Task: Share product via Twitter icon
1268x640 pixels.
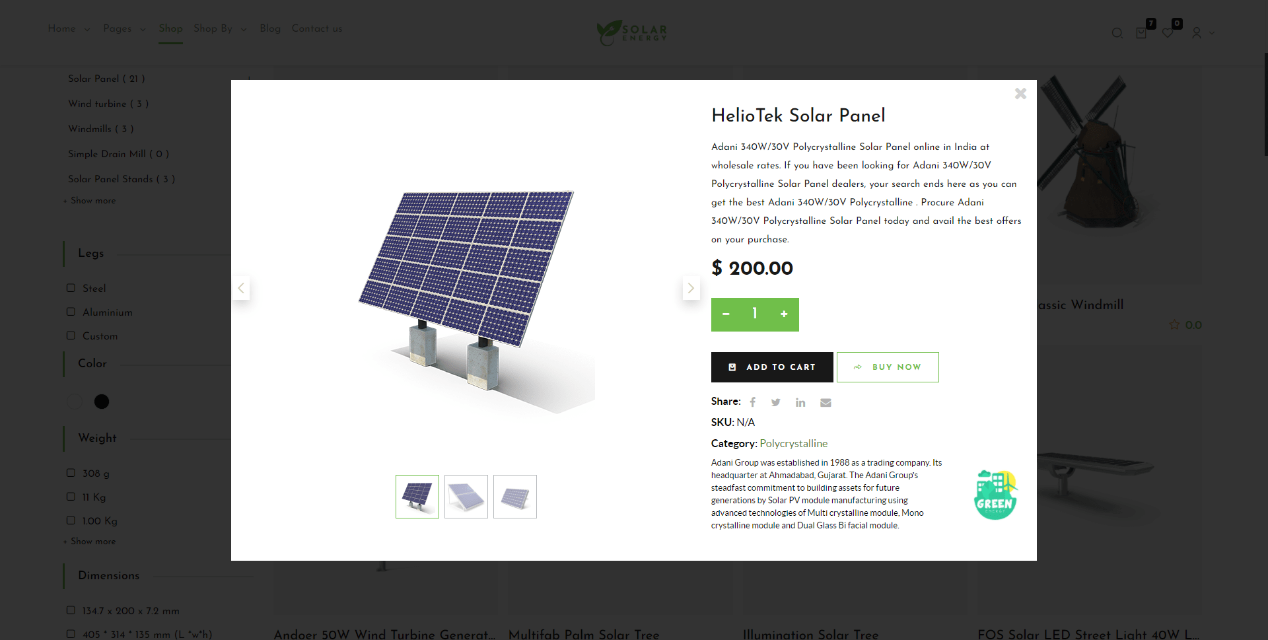Action: pos(776,402)
